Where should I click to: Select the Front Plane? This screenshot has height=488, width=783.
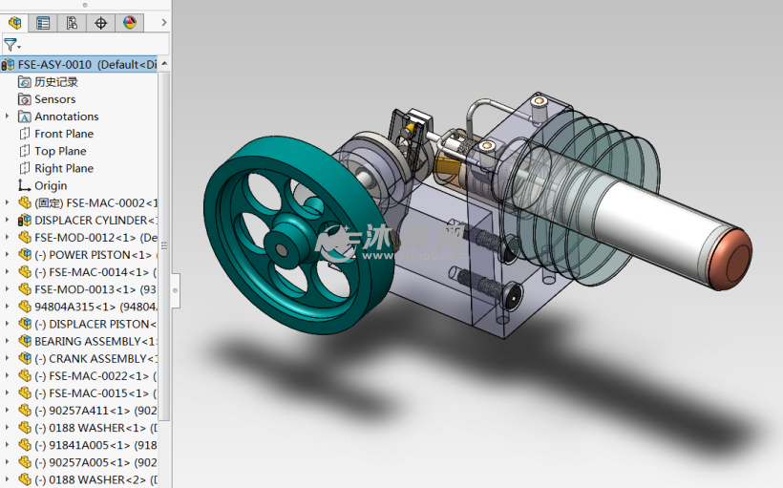pyautogui.click(x=64, y=134)
